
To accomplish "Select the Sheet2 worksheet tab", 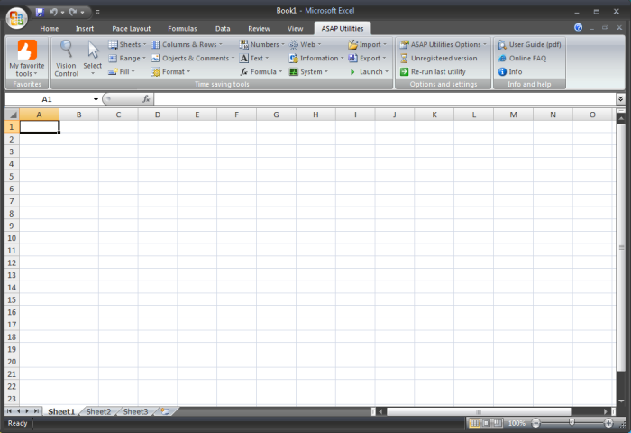I will (98, 411).
